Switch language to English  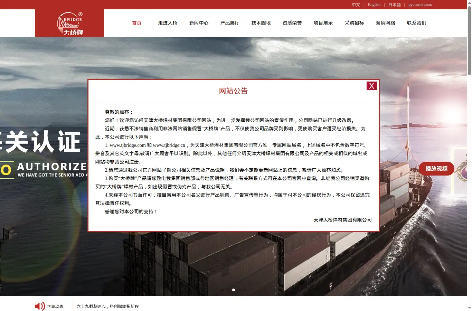click(374, 5)
